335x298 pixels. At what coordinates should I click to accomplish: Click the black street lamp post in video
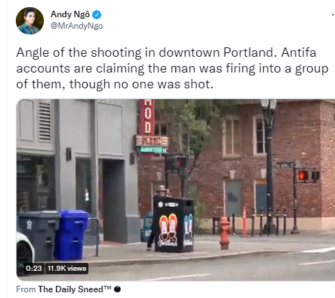(x=269, y=167)
